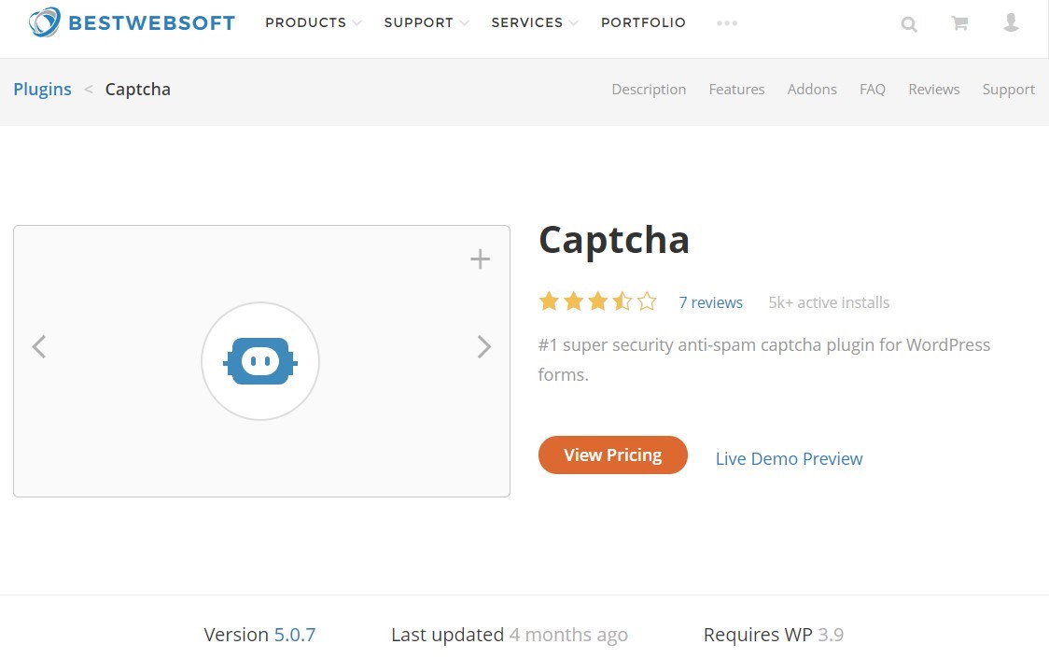Click the 4 months ago text
The height and width of the screenshot is (672, 1049).
click(568, 635)
